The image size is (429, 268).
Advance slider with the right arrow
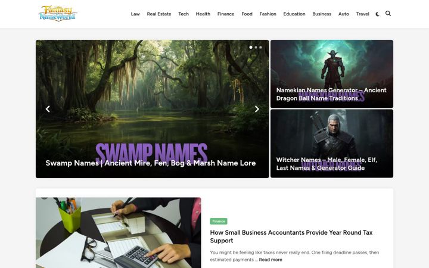257,109
